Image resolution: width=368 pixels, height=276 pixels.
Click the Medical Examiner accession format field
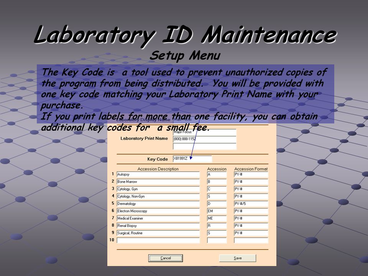[251, 218]
